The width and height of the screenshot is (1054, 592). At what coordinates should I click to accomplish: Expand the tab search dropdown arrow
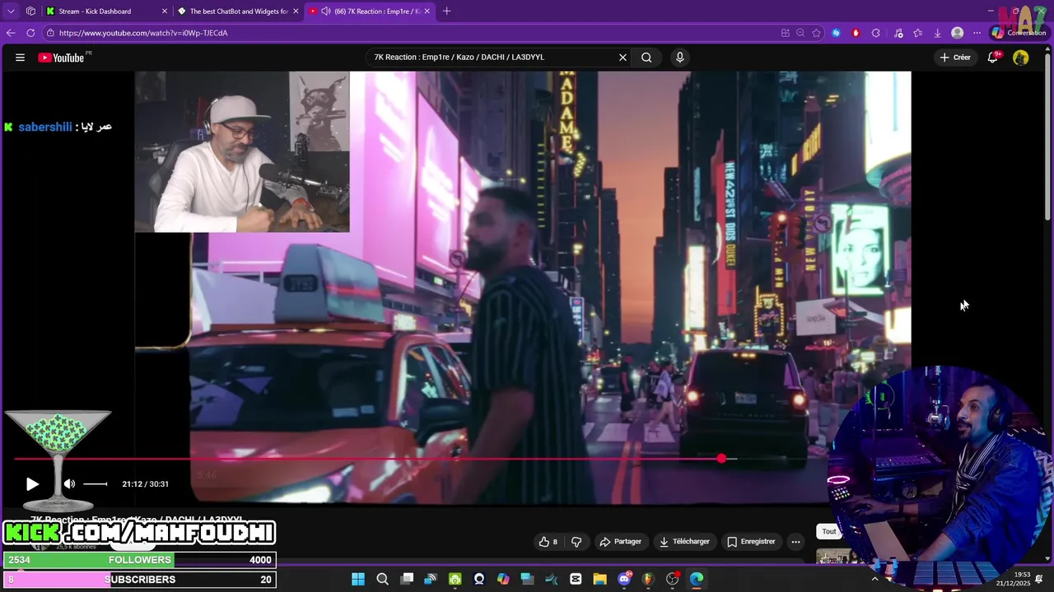11,12
